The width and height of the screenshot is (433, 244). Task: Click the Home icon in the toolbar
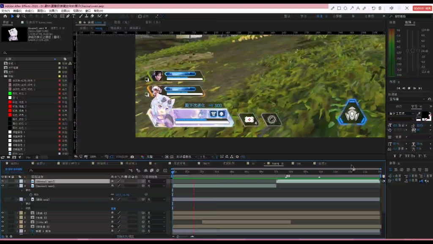tap(5, 16)
